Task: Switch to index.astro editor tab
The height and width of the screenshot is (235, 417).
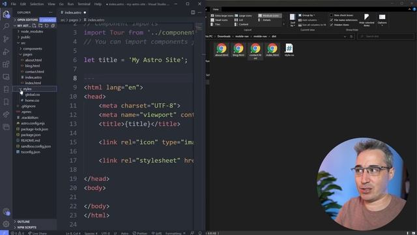Action: [73, 12]
